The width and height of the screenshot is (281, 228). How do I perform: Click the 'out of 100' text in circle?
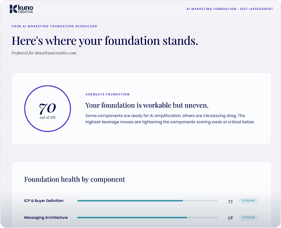coord(48,117)
